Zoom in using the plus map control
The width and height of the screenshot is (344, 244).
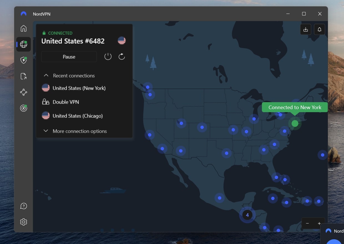tap(319, 223)
